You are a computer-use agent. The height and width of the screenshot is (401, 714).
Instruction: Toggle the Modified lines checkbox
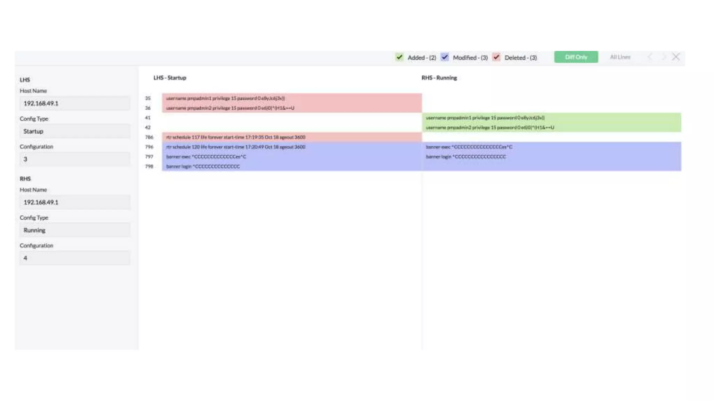point(445,57)
